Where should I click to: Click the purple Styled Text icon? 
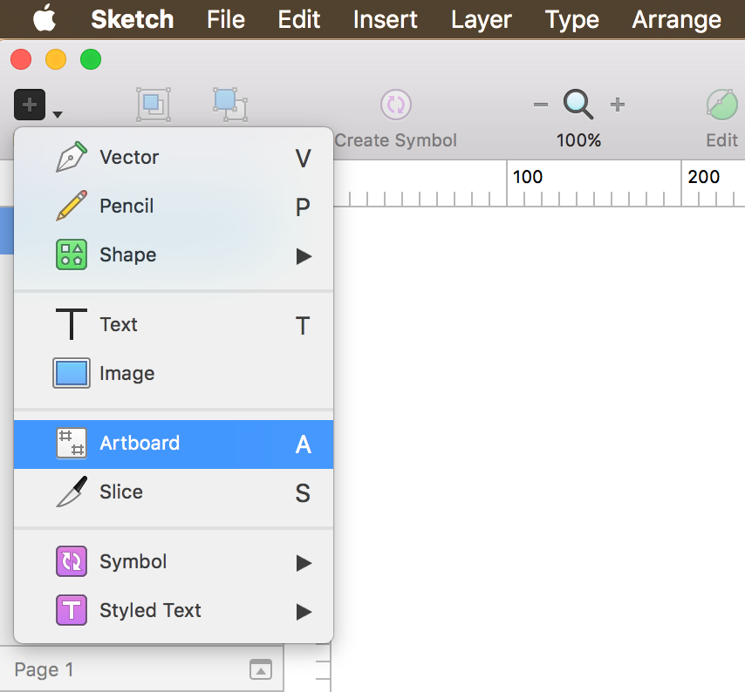[x=72, y=610]
